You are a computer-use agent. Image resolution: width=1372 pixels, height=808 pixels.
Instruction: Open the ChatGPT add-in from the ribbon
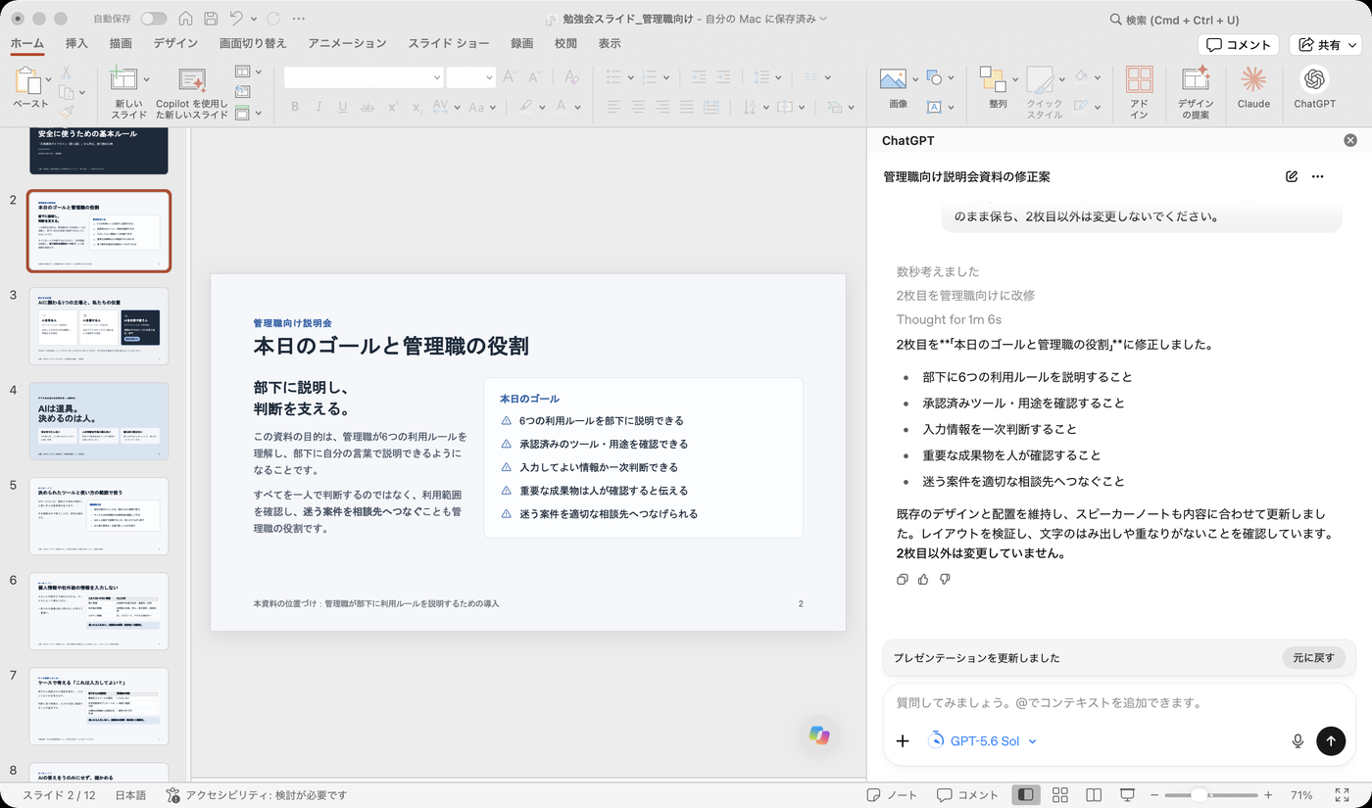(x=1314, y=88)
